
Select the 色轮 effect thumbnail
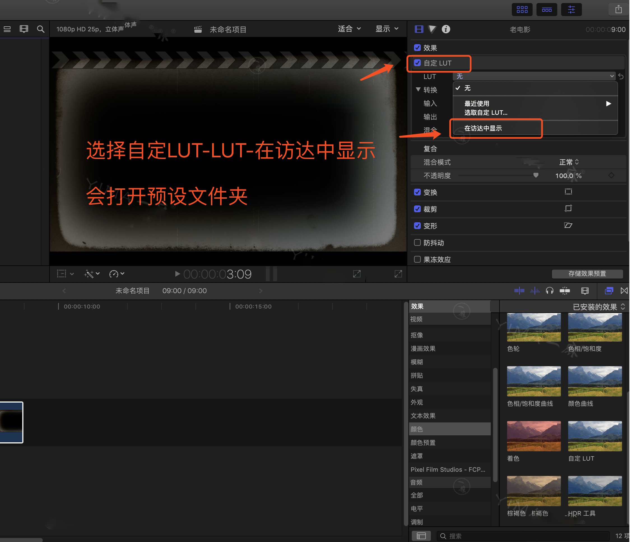[534, 327]
